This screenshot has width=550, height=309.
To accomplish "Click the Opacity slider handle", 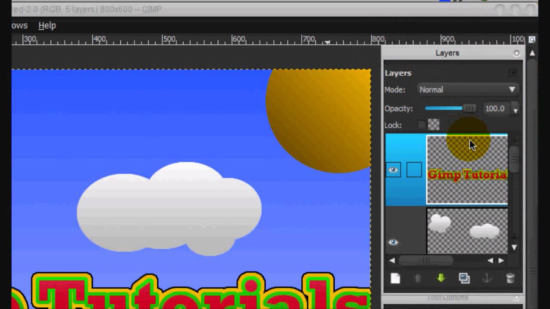I will pos(469,109).
